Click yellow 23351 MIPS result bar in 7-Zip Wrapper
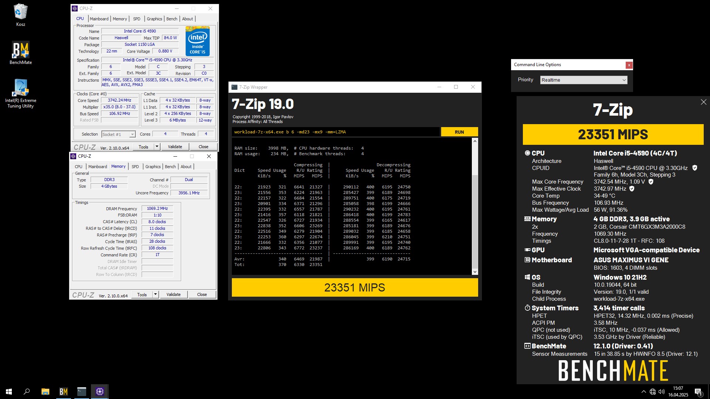The height and width of the screenshot is (399, 710). [355, 287]
